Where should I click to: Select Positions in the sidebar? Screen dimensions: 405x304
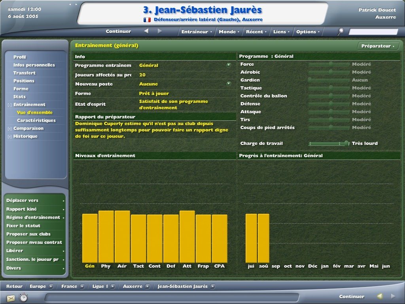pos(24,81)
